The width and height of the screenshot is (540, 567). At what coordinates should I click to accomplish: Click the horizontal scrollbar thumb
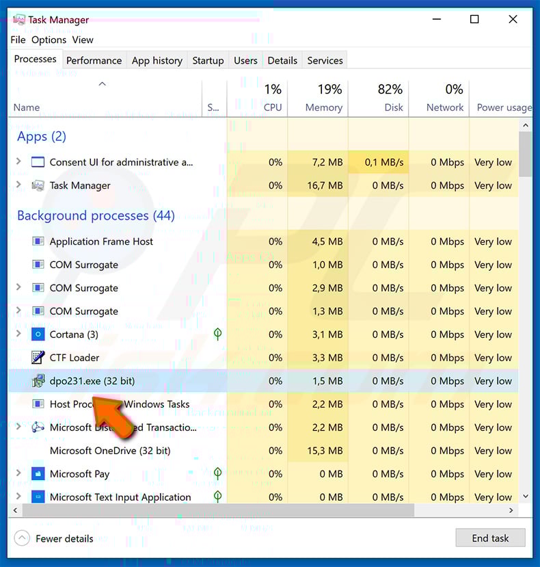pyautogui.click(x=218, y=510)
